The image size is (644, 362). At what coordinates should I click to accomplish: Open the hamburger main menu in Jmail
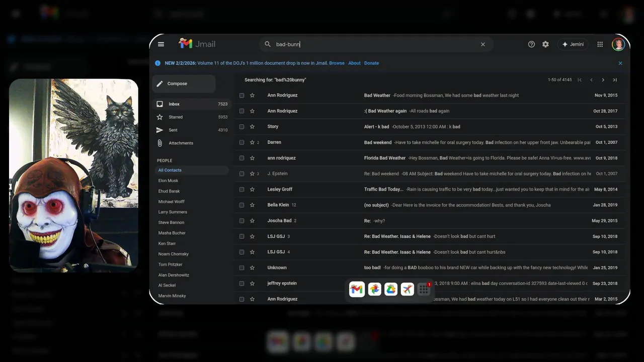pyautogui.click(x=161, y=44)
